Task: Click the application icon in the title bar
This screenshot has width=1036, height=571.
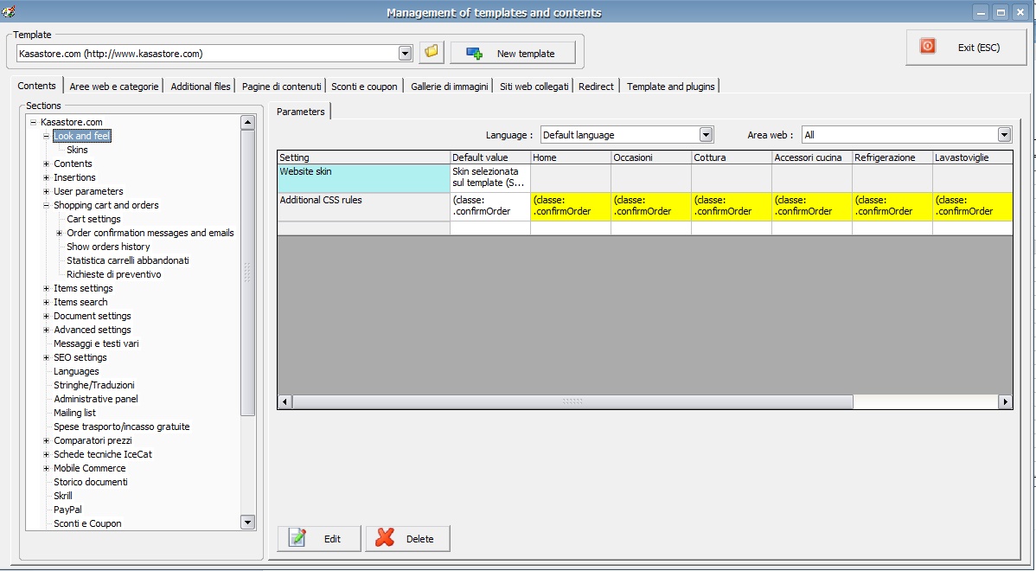Action: tap(10, 12)
